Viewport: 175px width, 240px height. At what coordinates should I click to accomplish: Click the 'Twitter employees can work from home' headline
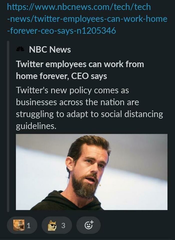point(80,70)
